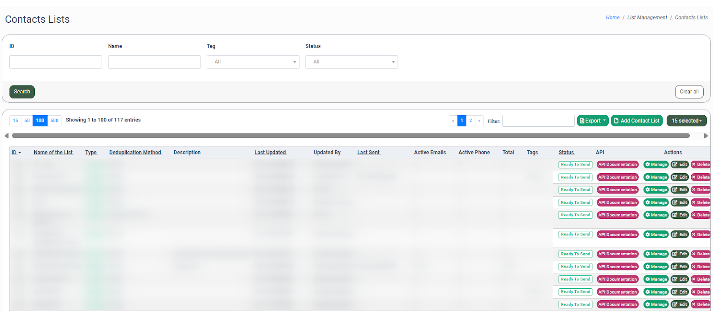This screenshot has height=311, width=713.
Task: Open the Tag dropdown filter
Action: coord(253,62)
